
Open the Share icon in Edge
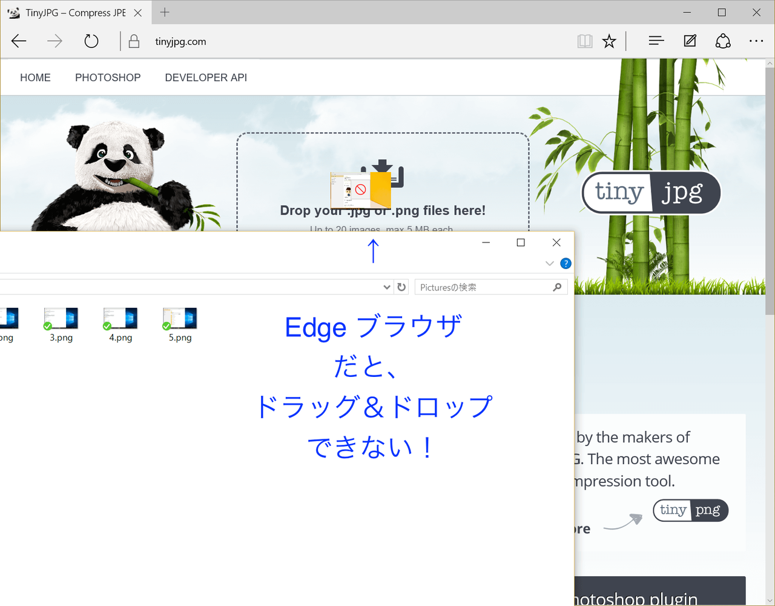[723, 41]
